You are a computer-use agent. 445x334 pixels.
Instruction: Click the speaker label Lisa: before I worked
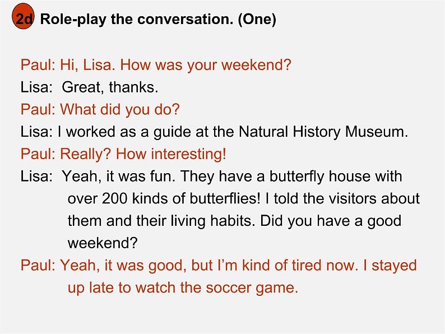(x=36, y=132)
